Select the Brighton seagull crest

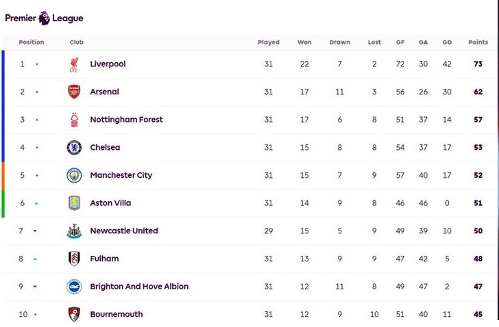pyautogui.click(x=74, y=287)
